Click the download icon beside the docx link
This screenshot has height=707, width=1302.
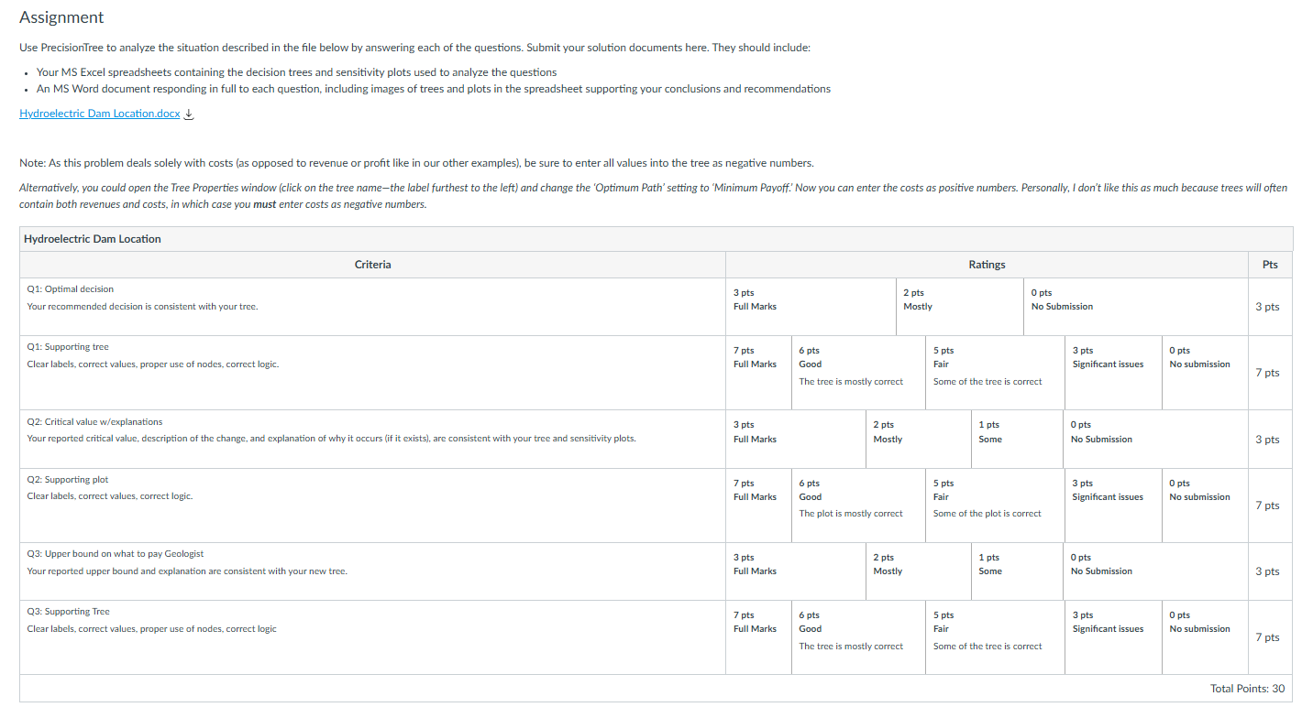pos(190,114)
